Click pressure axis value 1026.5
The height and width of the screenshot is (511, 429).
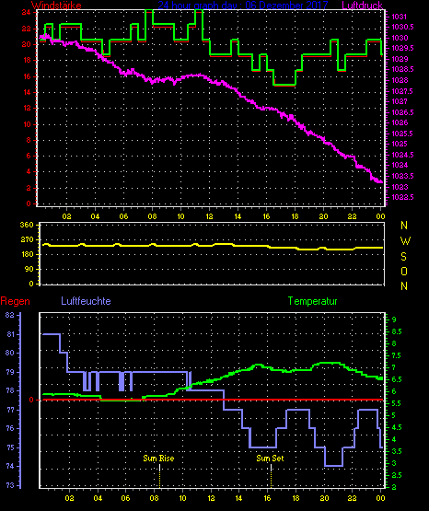[x=402, y=112]
